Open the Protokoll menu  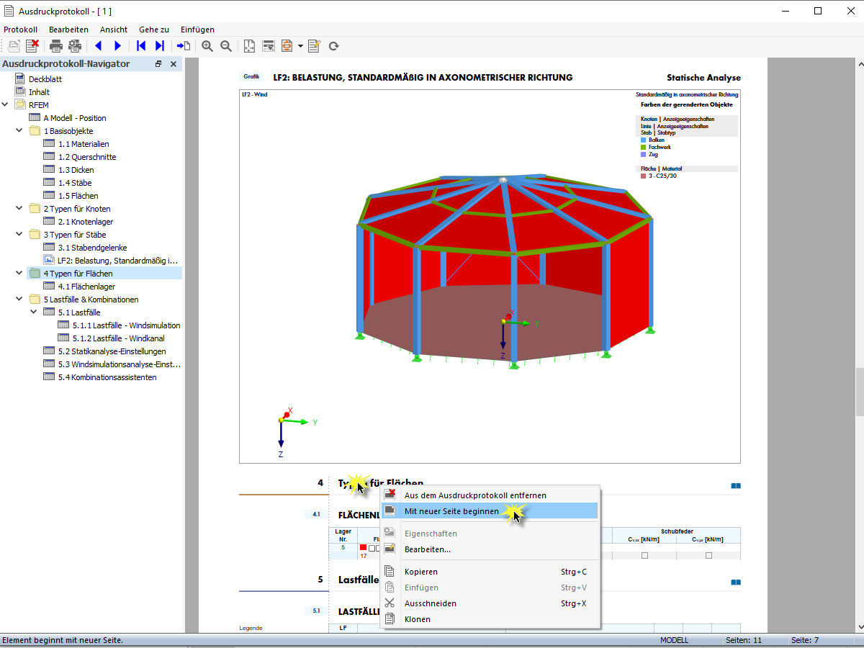tap(21, 30)
